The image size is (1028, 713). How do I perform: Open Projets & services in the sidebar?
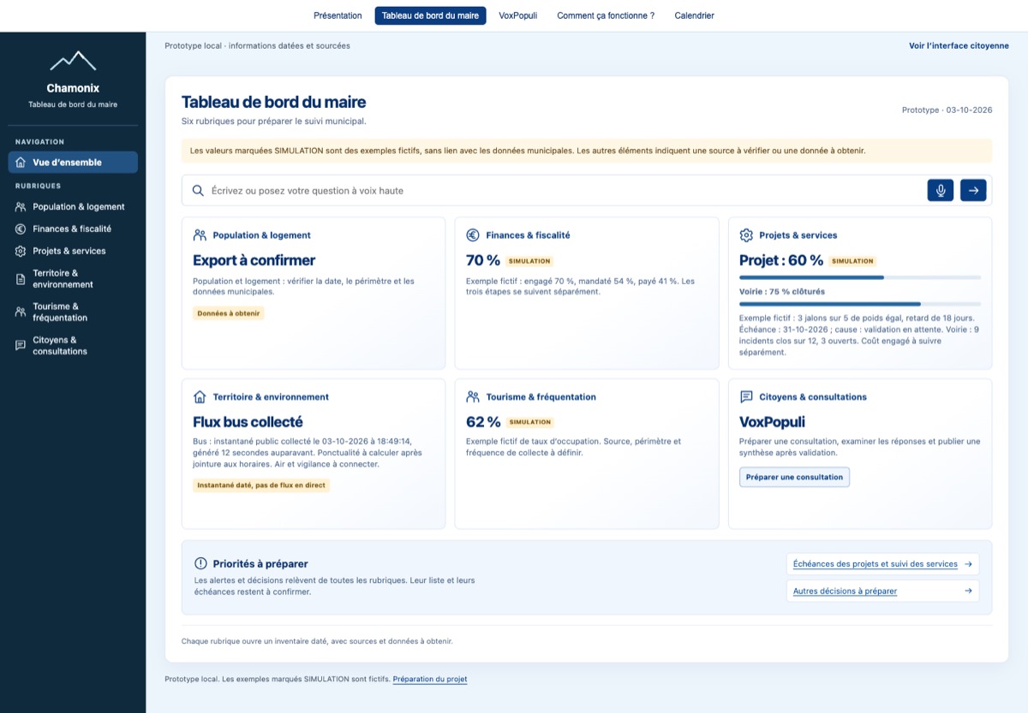tap(73, 251)
